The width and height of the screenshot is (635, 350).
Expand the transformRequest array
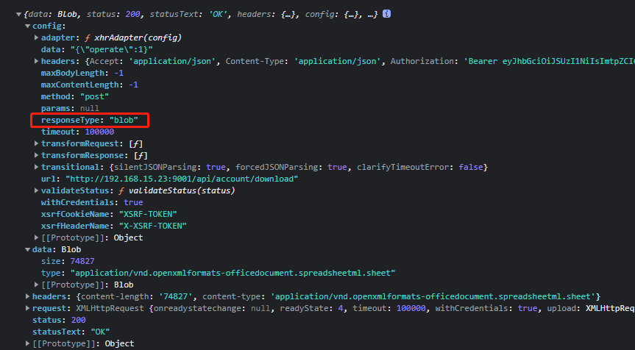point(36,143)
